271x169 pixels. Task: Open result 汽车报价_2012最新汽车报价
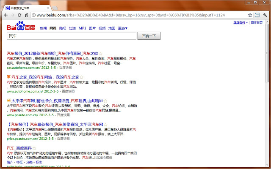tap(52, 54)
